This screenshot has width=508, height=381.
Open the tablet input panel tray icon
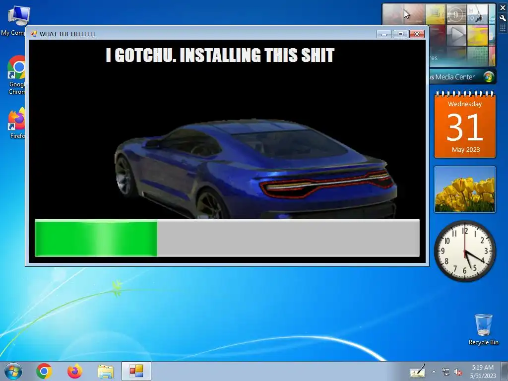418,372
